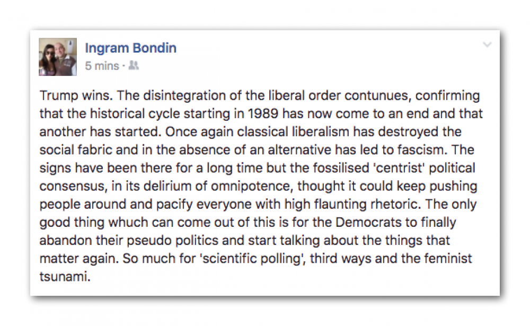Image resolution: width=530 pixels, height=326 pixels.
Task: Click the Ingram Bondin name link
Action: coord(130,48)
